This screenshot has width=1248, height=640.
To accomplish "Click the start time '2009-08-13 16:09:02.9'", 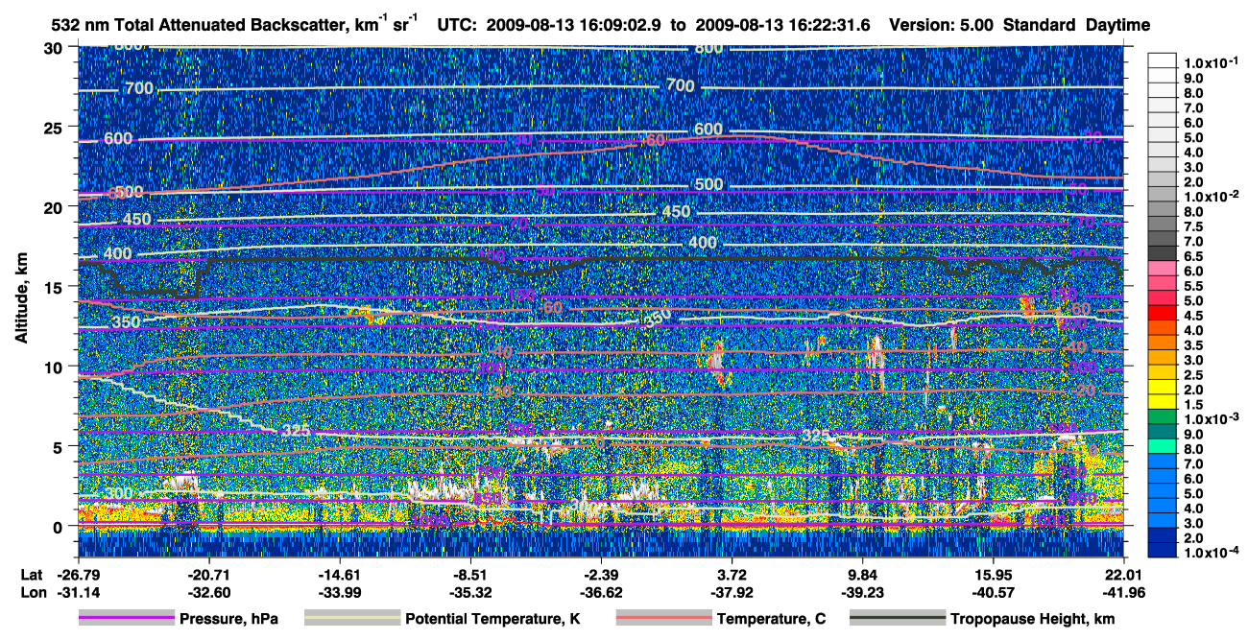I will pos(574,25).
